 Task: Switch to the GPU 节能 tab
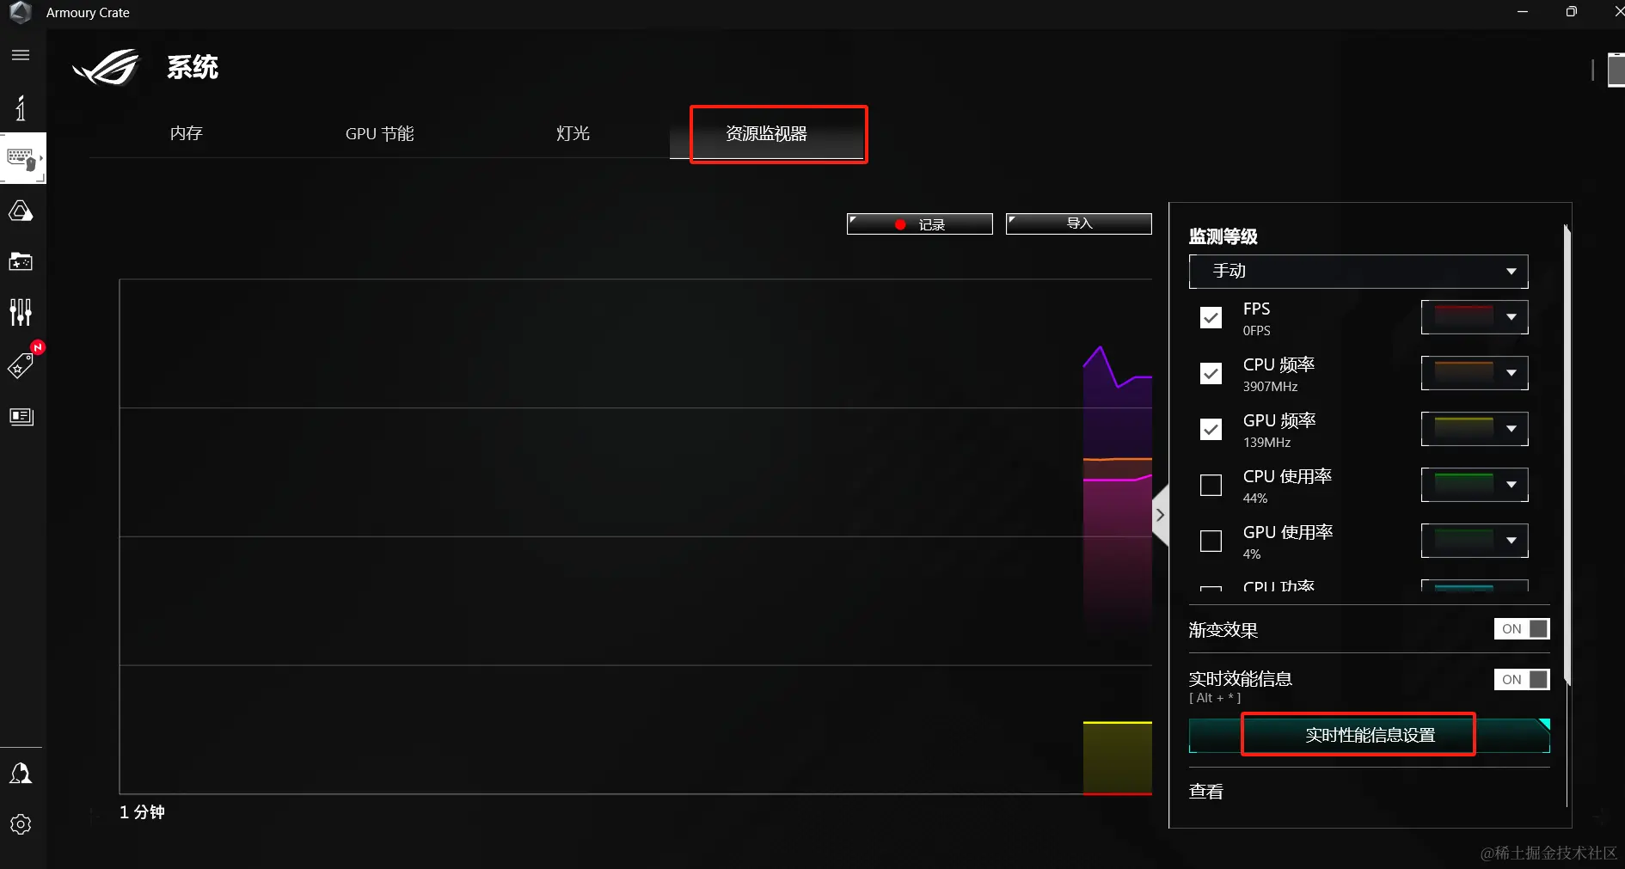[x=380, y=133]
